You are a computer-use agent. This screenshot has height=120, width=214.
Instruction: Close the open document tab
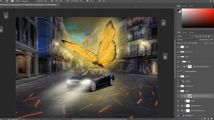tap(58, 5)
